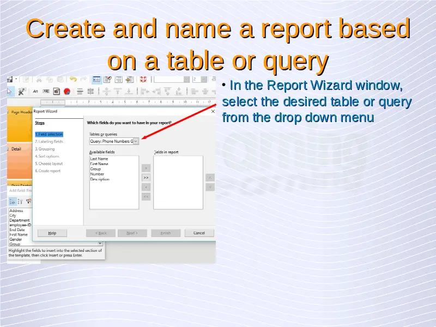Click the red lifebuoy Help icon
Viewport: 436px width, 327px height.
point(143,80)
